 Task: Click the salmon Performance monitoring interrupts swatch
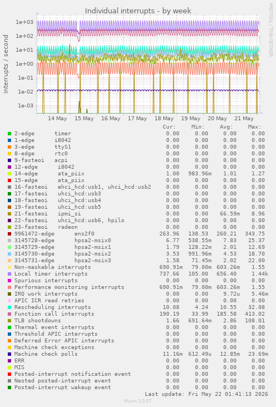click(x=9, y=287)
